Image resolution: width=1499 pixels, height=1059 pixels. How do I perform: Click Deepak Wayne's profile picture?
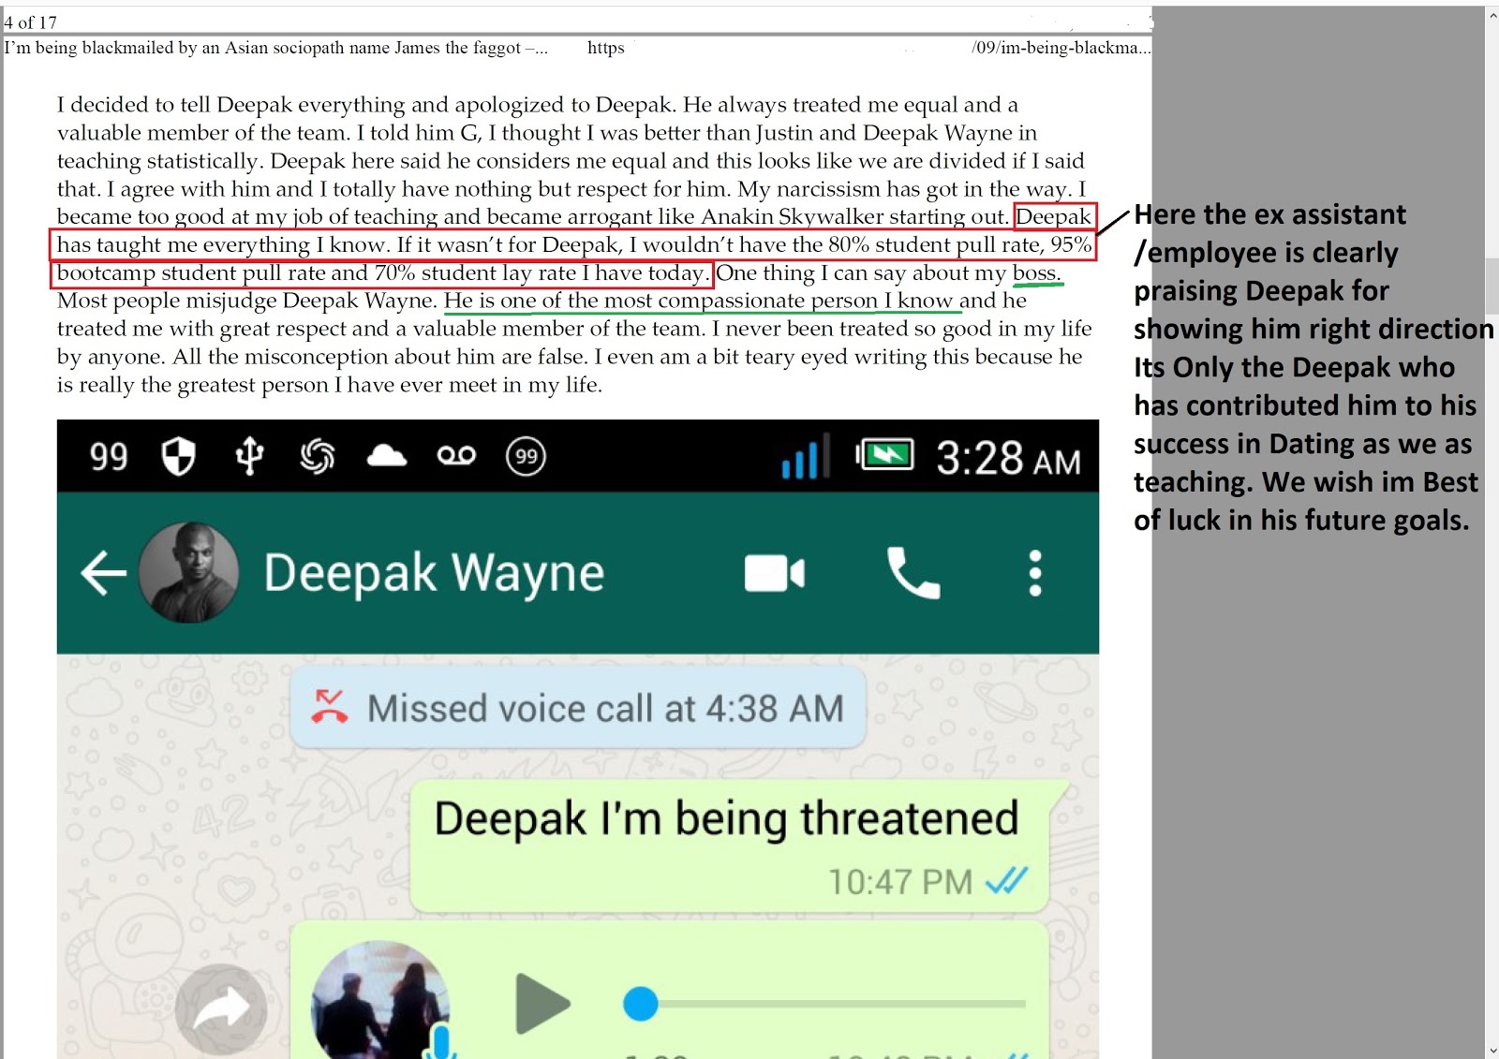pos(188,573)
